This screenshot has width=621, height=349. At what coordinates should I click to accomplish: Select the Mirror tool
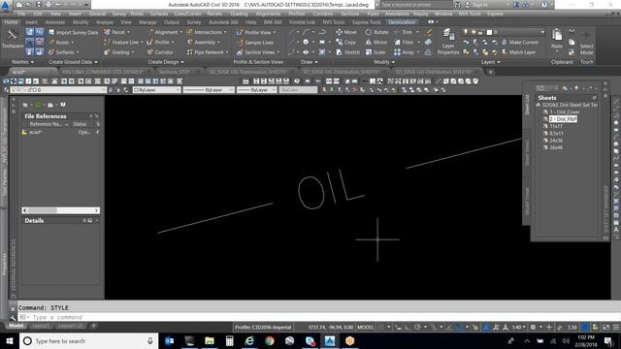coord(376,43)
